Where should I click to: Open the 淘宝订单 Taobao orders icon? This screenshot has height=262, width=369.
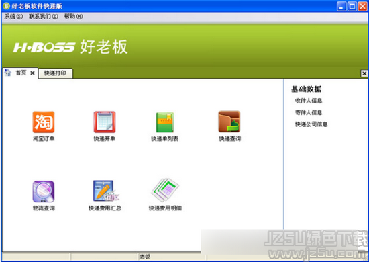coord(44,122)
